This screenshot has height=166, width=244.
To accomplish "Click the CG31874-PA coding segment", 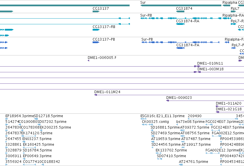I will tap(180, 48).
